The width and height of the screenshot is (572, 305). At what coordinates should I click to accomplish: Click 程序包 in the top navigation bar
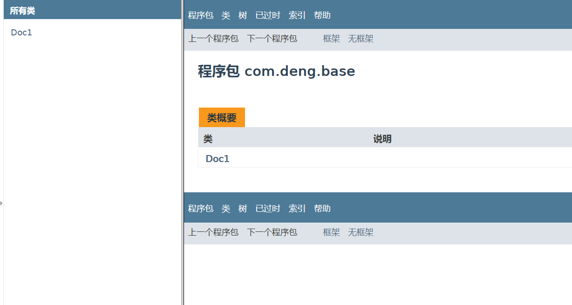[x=201, y=15]
